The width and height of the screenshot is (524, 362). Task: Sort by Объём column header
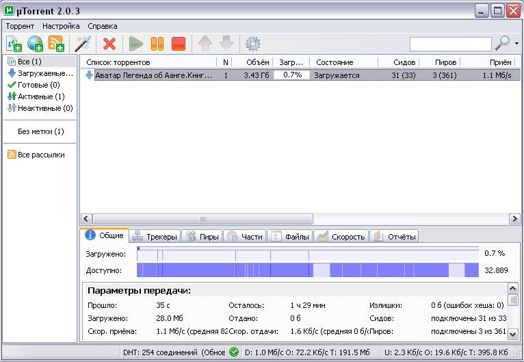coord(252,62)
